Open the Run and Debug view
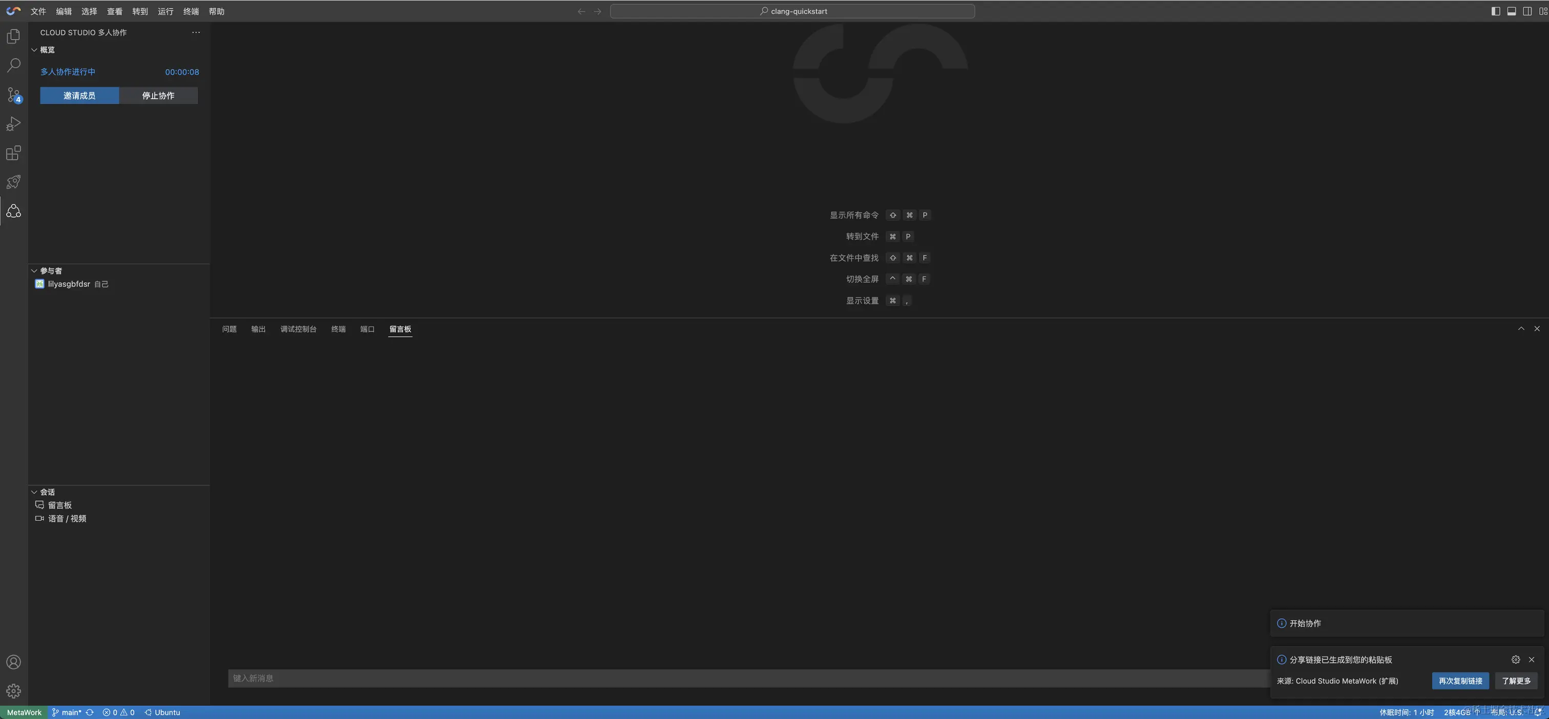 13,124
